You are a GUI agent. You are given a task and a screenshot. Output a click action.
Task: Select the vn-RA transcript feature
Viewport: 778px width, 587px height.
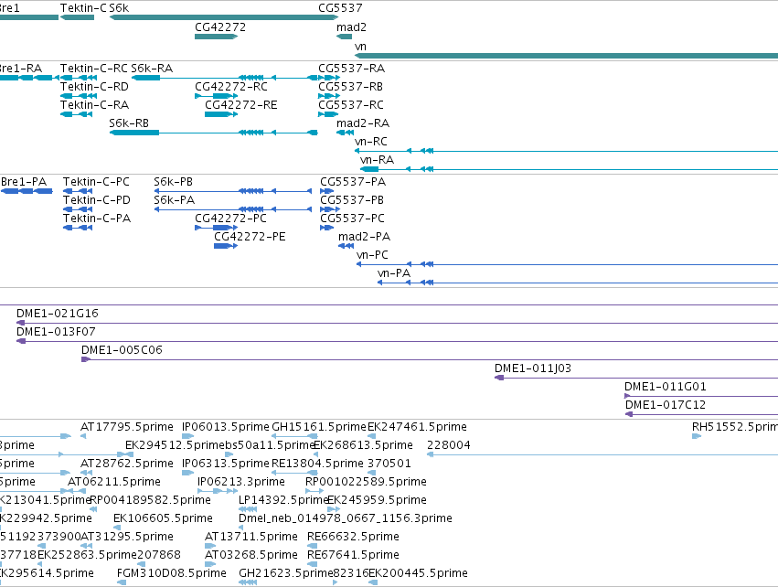[x=569, y=169]
